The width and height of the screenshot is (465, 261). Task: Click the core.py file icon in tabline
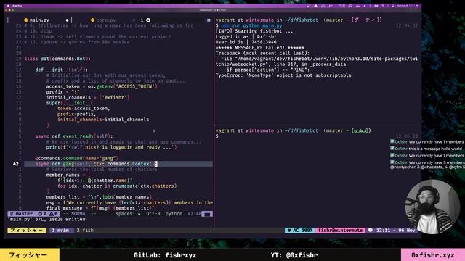[92, 20]
